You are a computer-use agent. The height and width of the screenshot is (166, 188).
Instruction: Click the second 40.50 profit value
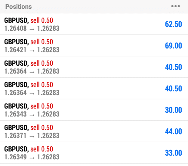click(173, 89)
